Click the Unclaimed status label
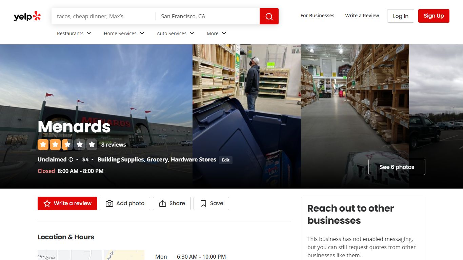The image size is (463, 260). coord(52,159)
